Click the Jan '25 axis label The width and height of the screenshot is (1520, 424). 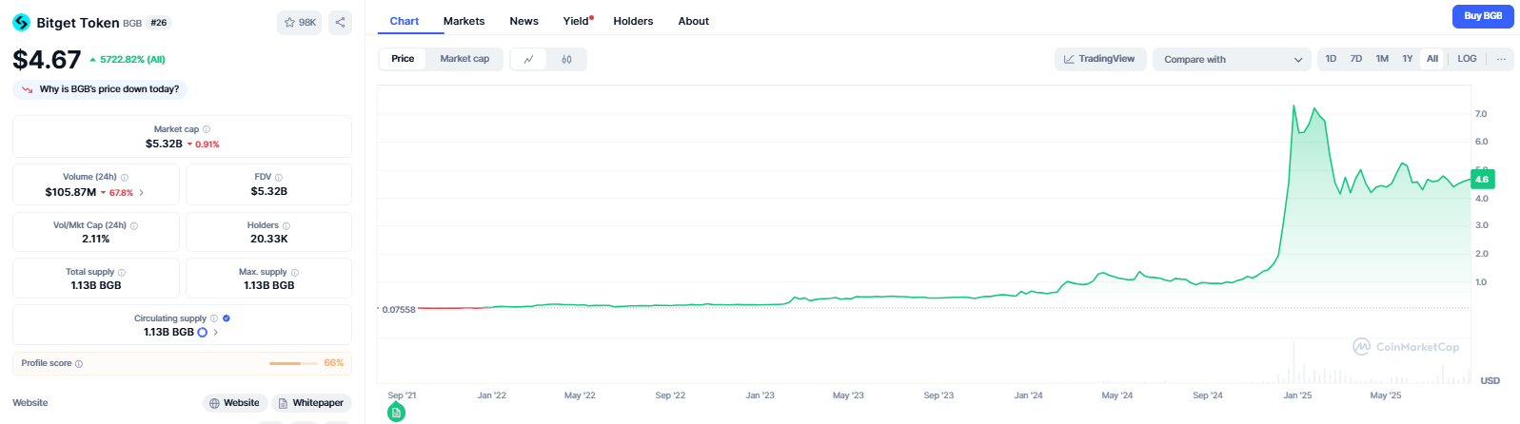(1297, 395)
